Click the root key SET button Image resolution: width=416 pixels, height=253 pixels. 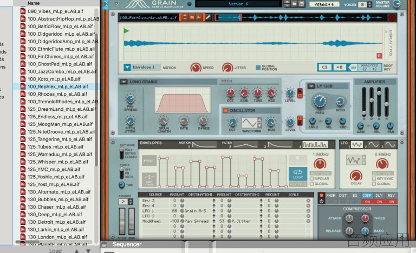(354, 68)
